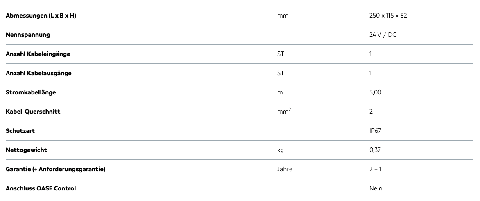Select the Nennspannung row label

[x=28, y=35]
